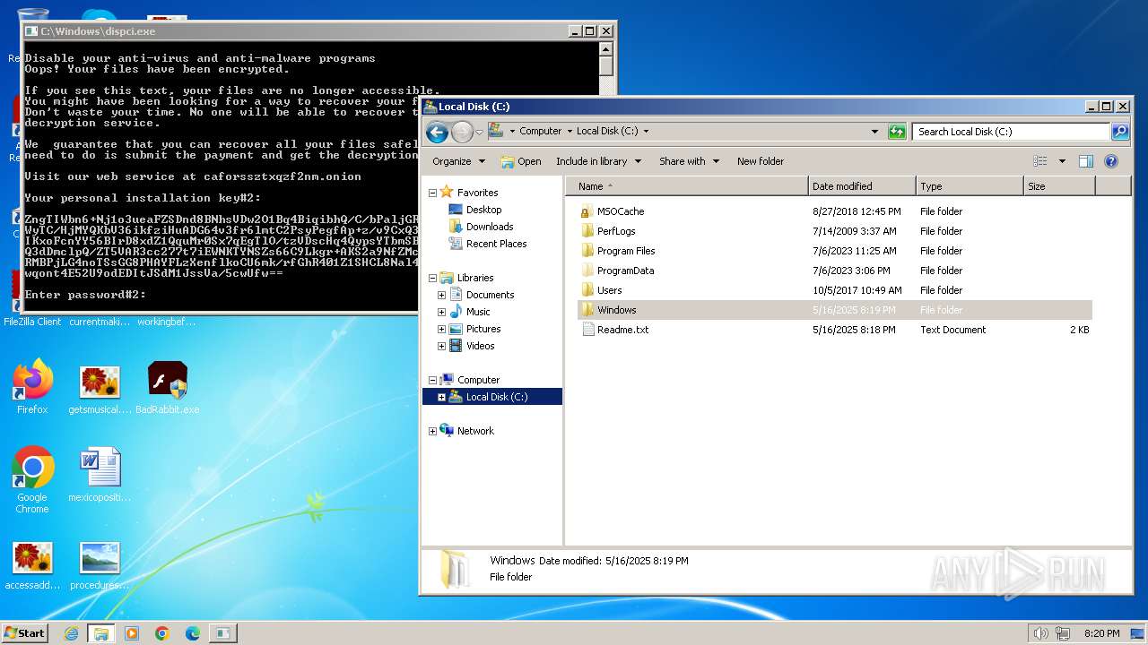Expand the Local Disk (C:) breadcrumb arrow
1148x645 pixels.
[x=646, y=131]
